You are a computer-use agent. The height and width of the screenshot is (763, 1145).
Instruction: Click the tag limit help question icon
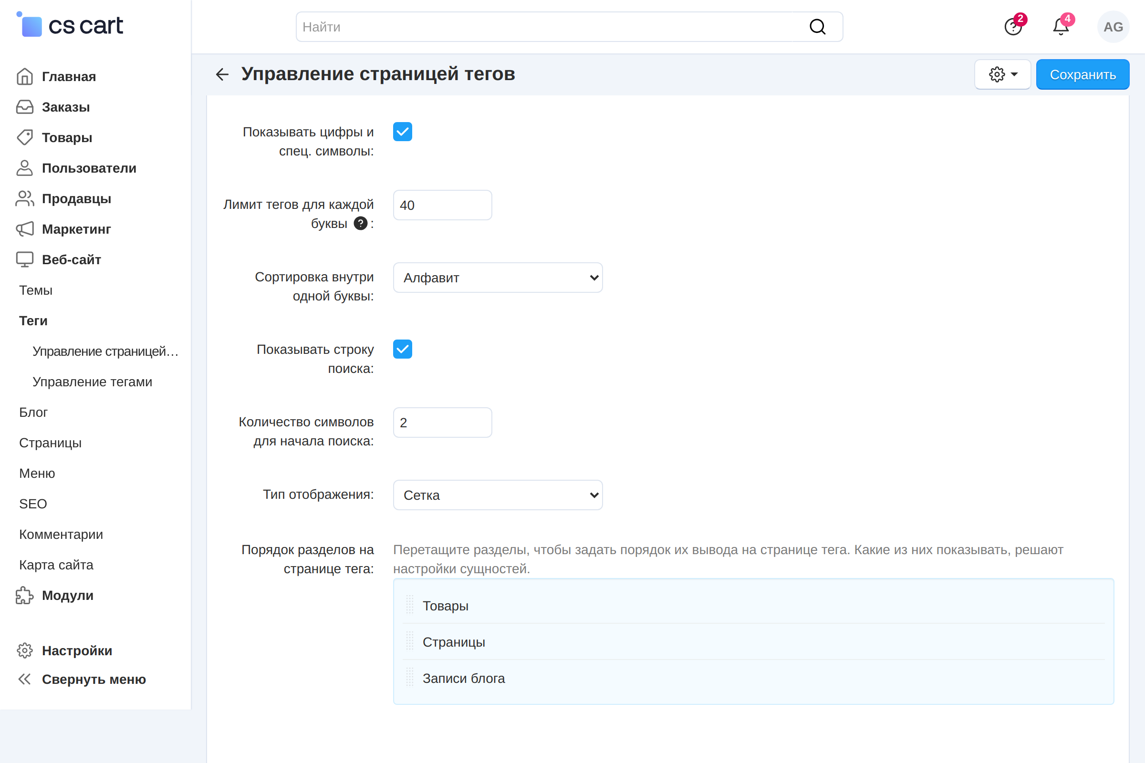click(x=360, y=223)
